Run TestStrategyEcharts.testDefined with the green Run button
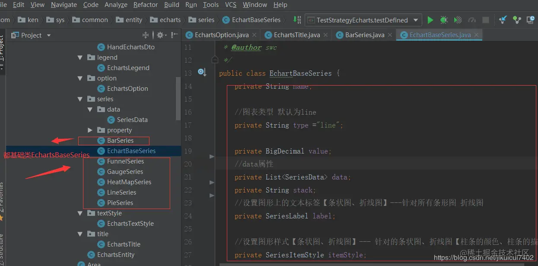Screen dimensions: 538x266 [430, 20]
